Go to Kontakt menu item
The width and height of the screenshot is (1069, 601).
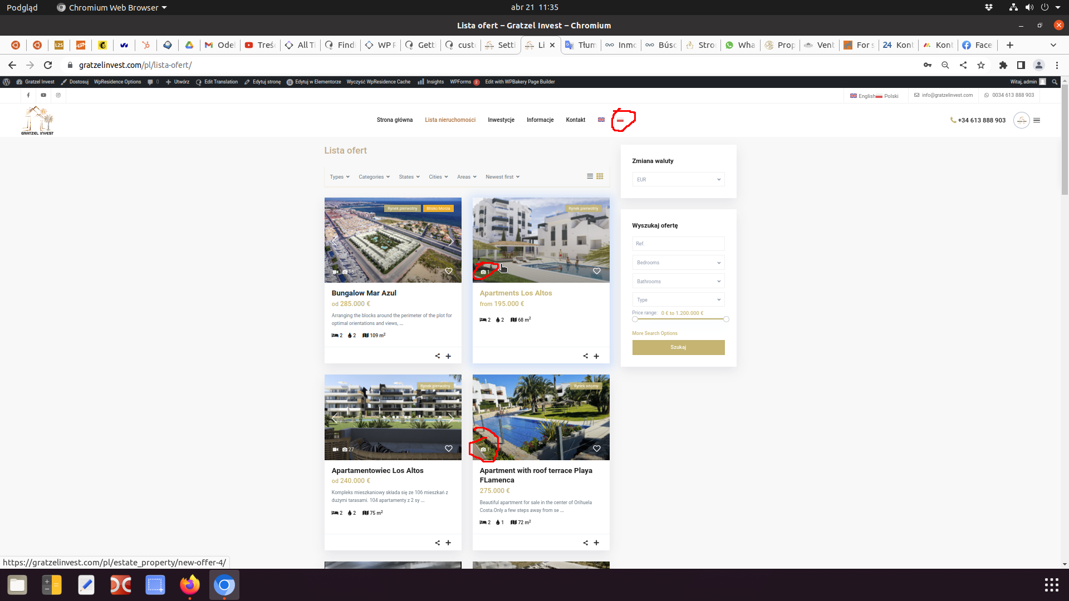point(575,120)
